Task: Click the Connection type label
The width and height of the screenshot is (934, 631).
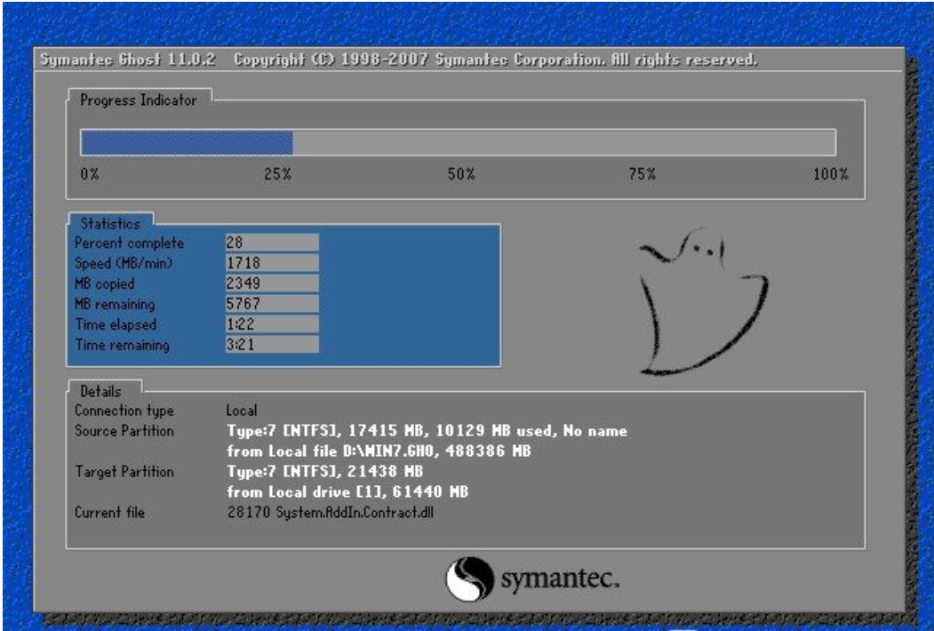Action: point(124,411)
